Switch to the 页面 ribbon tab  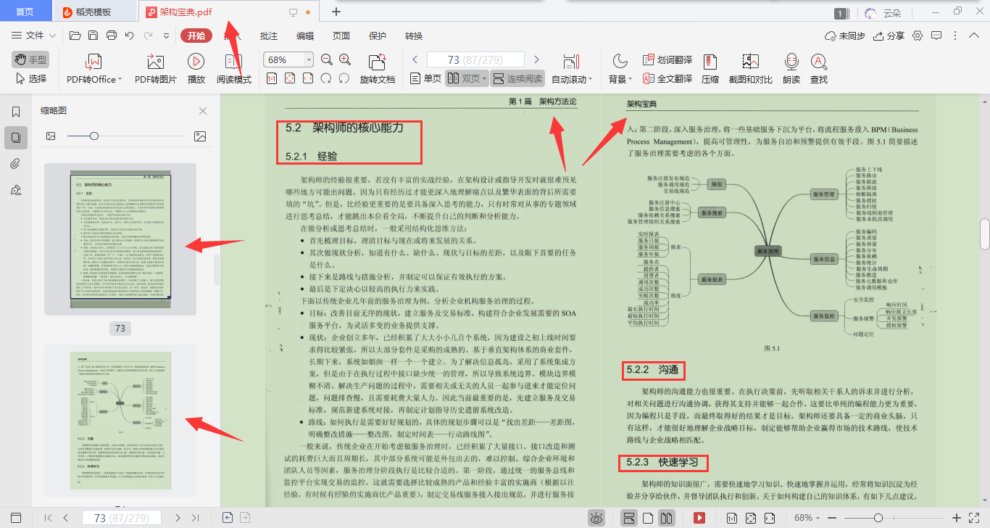point(341,36)
